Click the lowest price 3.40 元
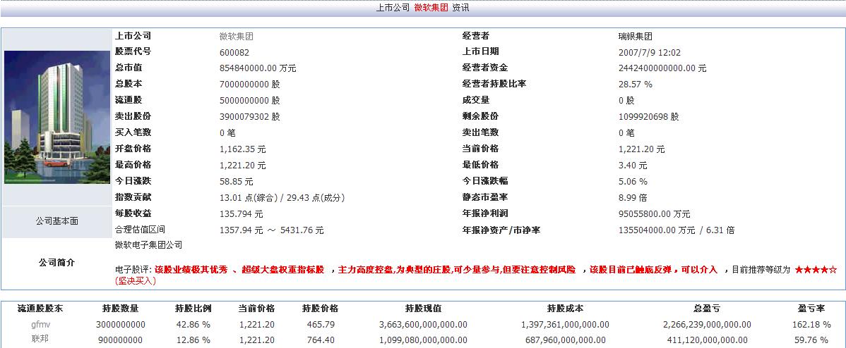Viewport: 846px width, 348px height. (x=632, y=165)
